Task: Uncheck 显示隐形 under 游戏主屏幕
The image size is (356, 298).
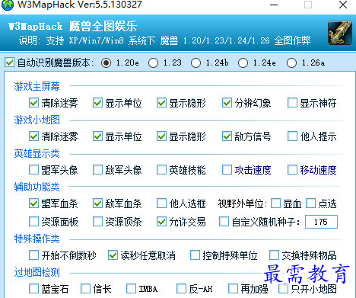Action: pos(161,103)
